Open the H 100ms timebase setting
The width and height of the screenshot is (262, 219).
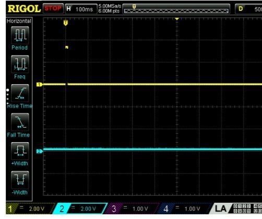point(81,9)
